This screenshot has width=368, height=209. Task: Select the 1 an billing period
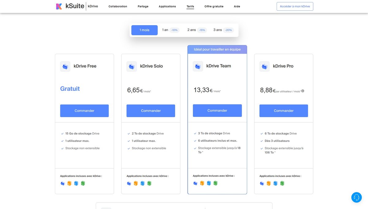pyautogui.click(x=170, y=30)
